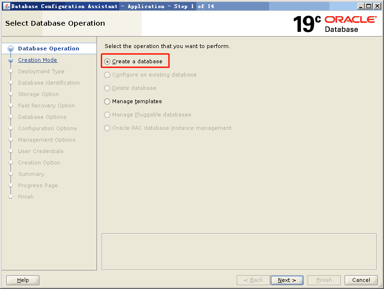Screen dimensions: 384x289
Task: Click Configuration Options step in sidebar
Action: [x=48, y=128]
